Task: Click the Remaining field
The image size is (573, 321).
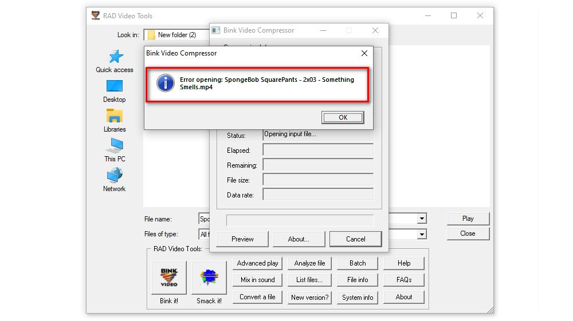Action: click(318, 165)
